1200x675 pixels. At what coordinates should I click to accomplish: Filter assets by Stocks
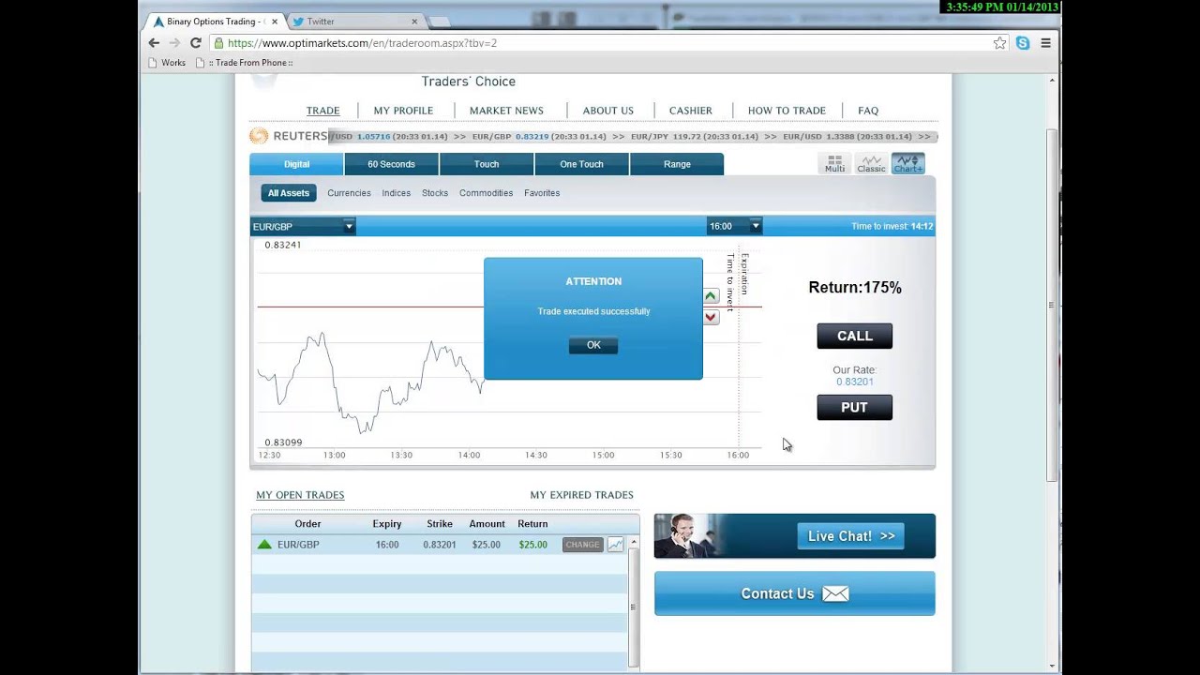[x=435, y=193]
